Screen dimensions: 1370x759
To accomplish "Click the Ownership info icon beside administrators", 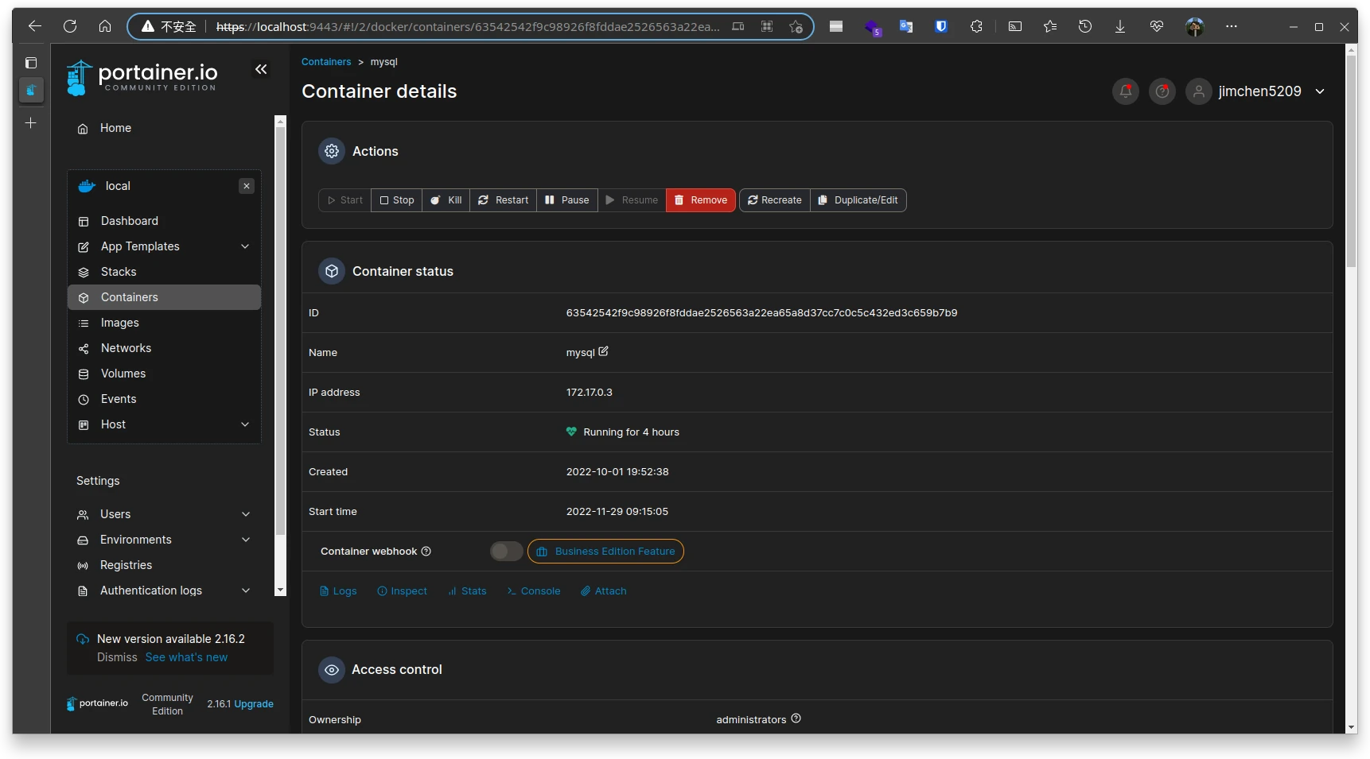I will 796,718.
